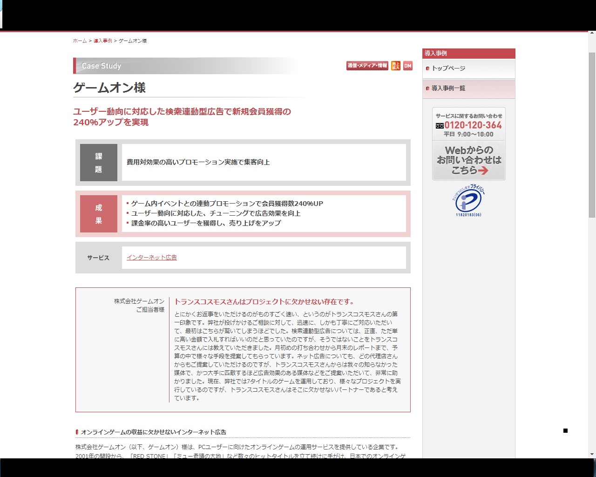The image size is (596, 477).
Task: Click the 課題 label box
Action: point(99,163)
